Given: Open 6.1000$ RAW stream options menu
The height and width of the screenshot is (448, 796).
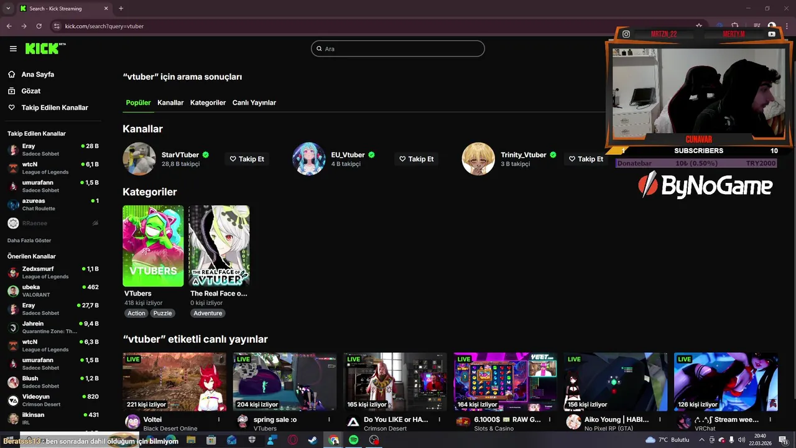Looking at the screenshot, I should coord(549,420).
